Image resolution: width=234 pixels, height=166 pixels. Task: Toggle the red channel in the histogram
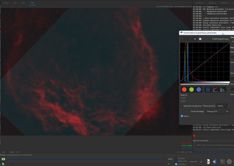(184, 90)
